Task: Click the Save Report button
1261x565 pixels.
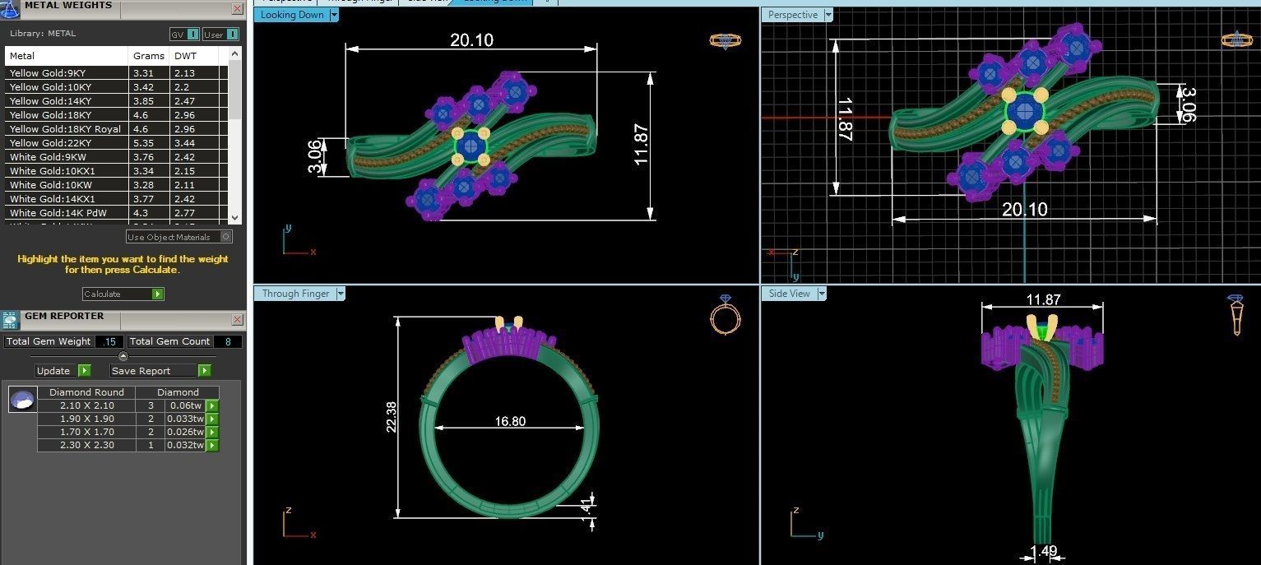Action: [160, 371]
